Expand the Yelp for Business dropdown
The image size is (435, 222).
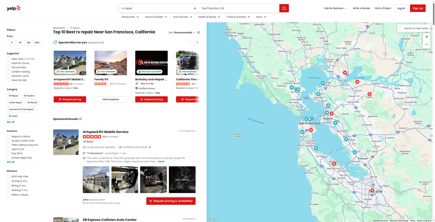tap(335, 8)
